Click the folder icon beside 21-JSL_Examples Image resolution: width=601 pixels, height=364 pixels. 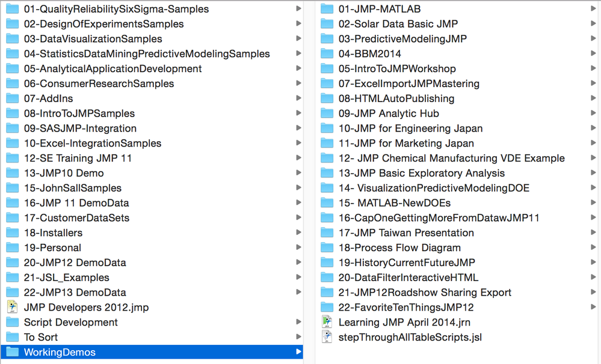12,278
